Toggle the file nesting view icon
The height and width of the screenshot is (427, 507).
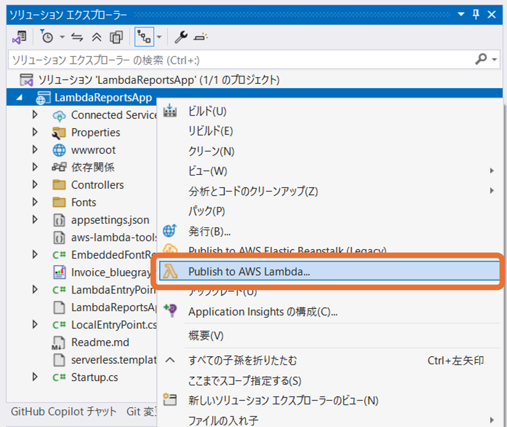(x=144, y=37)
